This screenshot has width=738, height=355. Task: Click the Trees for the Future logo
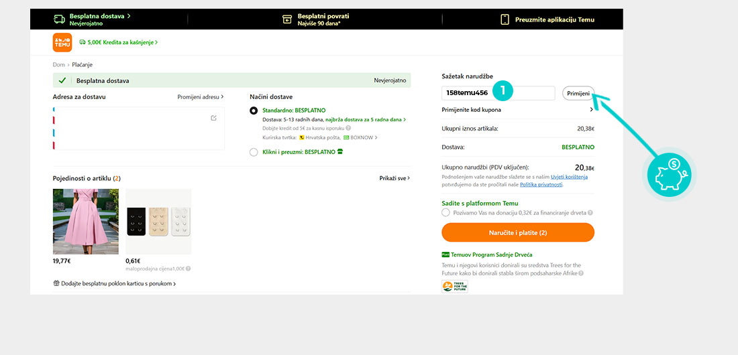pyautogui.click(x=455, y=287)
